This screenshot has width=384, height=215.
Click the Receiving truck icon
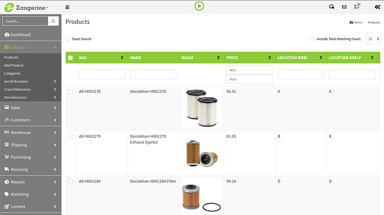tap(6, 169)
